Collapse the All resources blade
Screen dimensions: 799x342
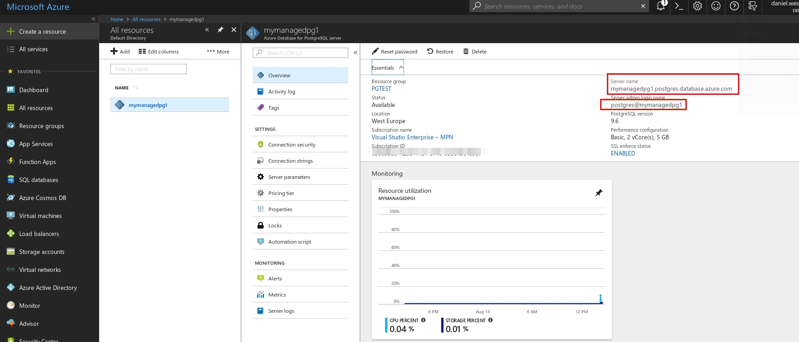(207, 30)
